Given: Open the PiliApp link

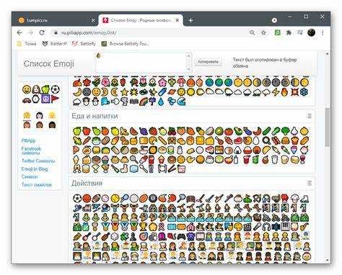Looking at the screenshot, I should pos(28,140).
